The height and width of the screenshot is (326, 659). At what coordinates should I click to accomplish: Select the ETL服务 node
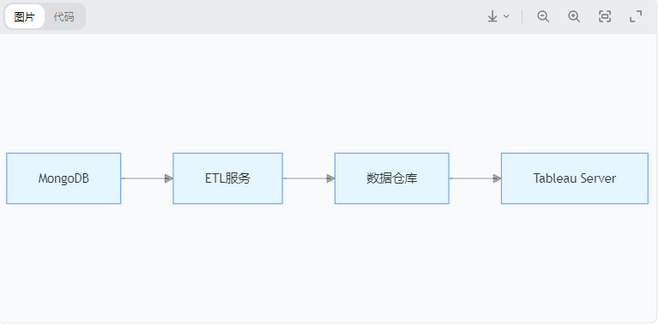click(x=227, y=178)
